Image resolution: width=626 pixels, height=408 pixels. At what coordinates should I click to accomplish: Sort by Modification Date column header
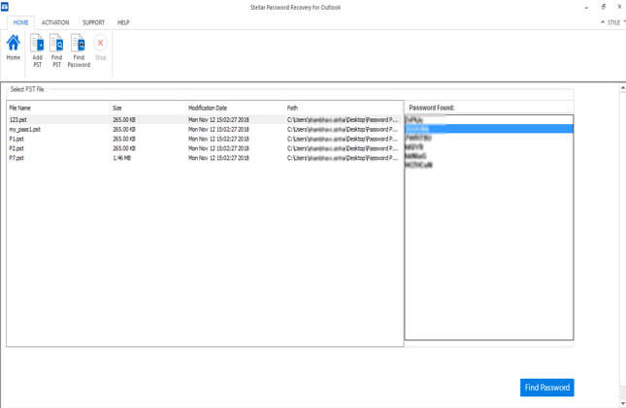(x=208, y=108)
